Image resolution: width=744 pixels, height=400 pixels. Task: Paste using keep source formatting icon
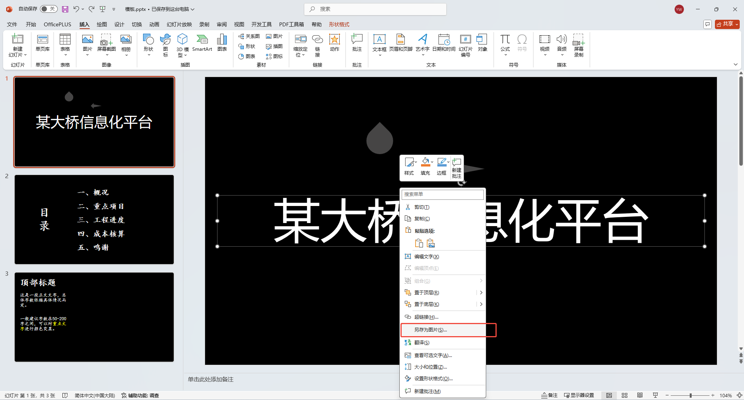[419, 243]
